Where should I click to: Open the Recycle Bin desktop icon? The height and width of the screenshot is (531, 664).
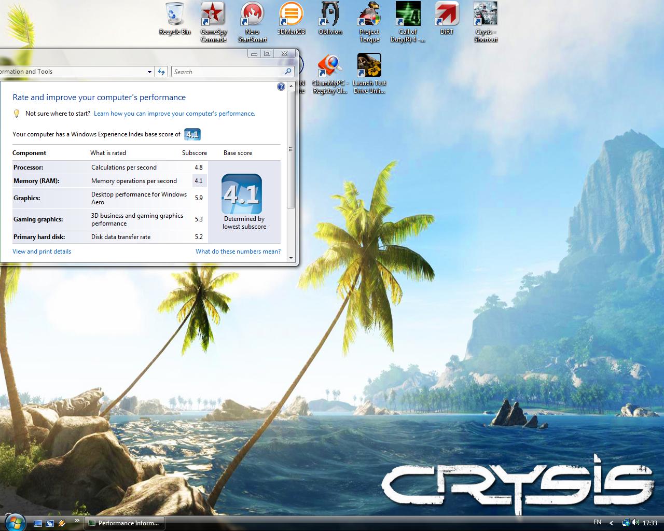click(x=175, y=19)
